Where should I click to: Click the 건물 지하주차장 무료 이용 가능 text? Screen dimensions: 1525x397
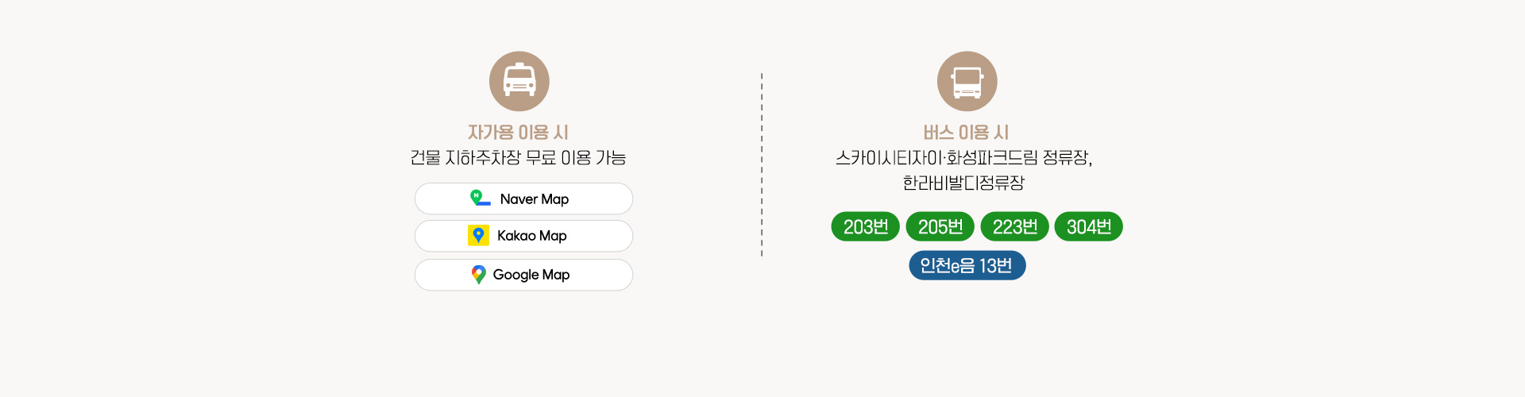coord(518,158)
